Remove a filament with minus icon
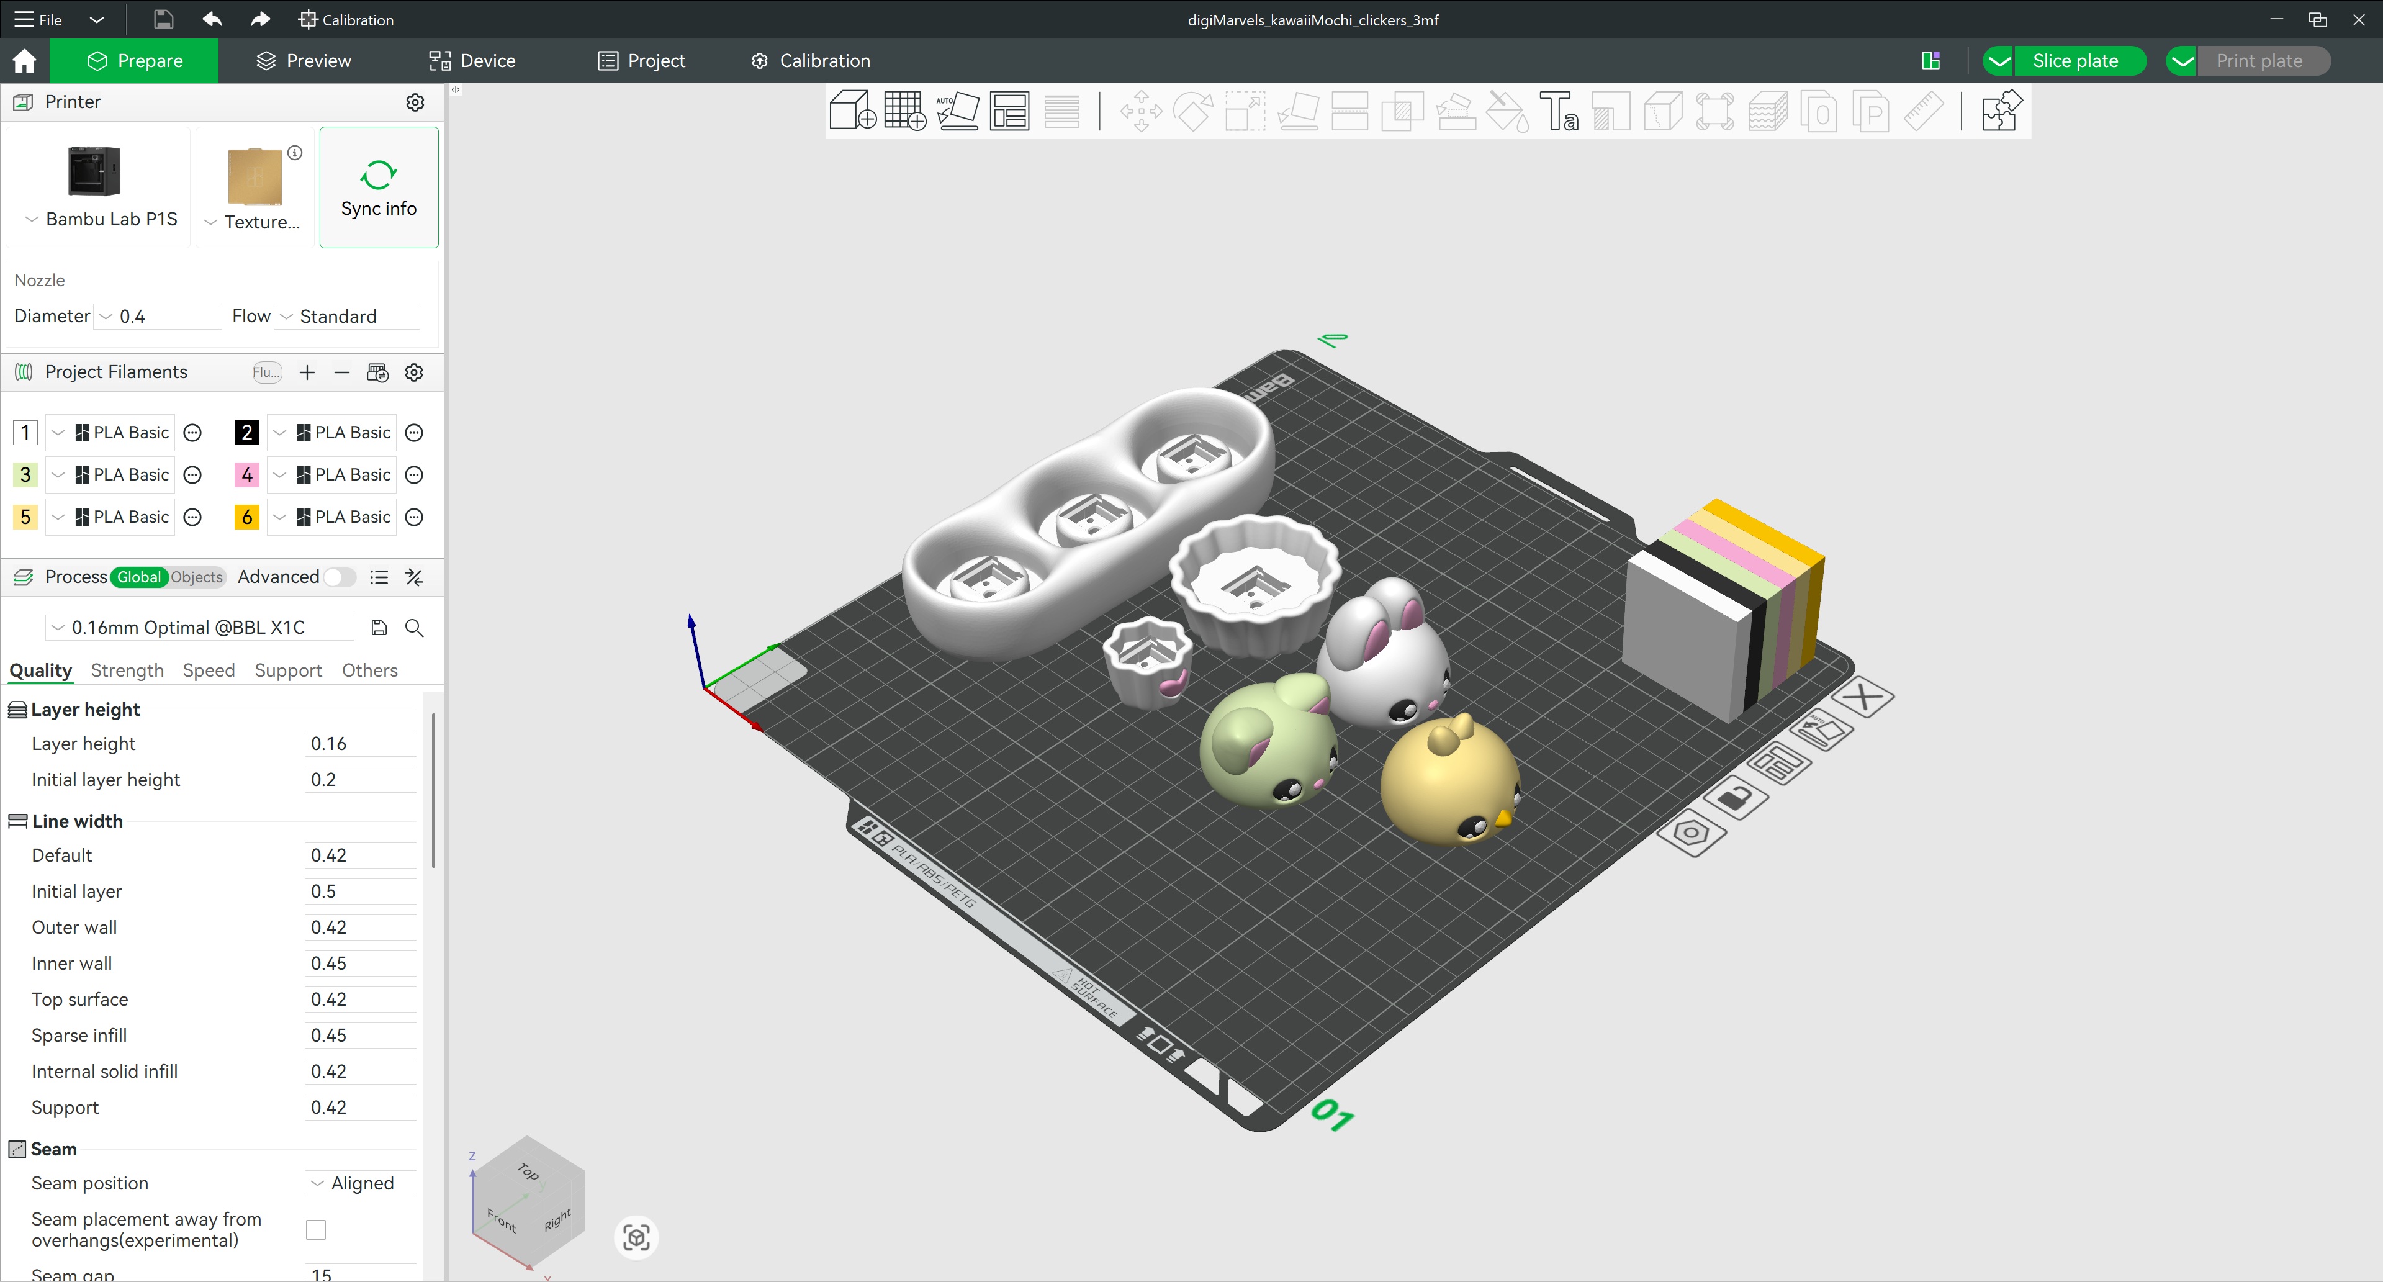Image resolution: width=2383 pixels, height=1282 pixels. [341, 372]
